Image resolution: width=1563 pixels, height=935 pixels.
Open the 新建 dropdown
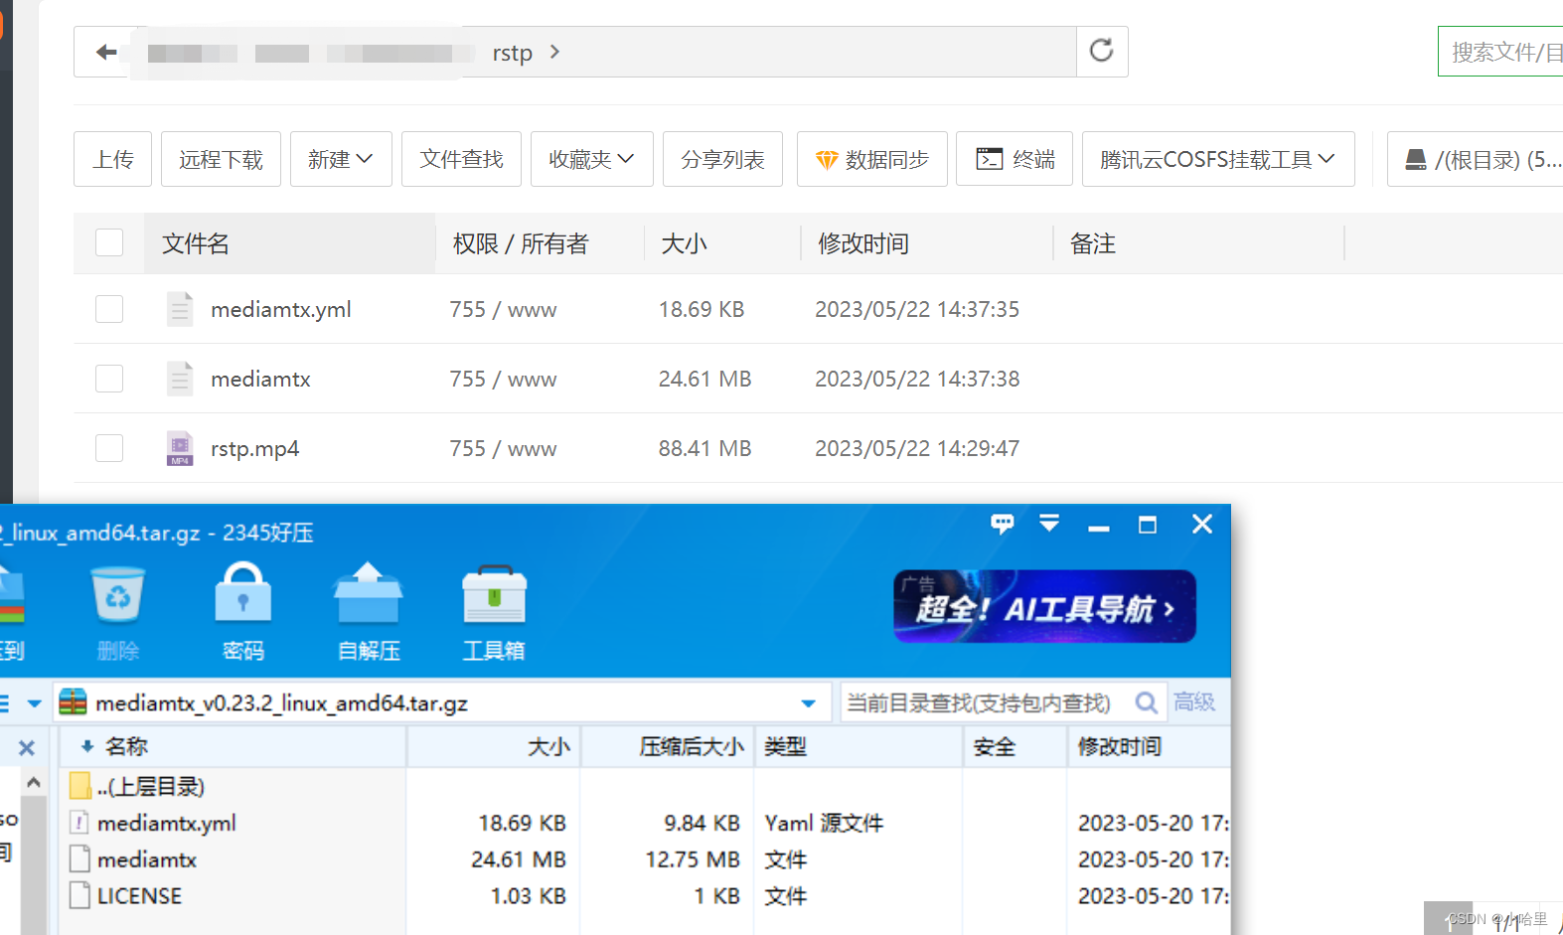tap(341, 159)
